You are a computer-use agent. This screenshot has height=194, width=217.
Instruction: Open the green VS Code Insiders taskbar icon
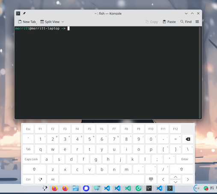tap(128, 188)
